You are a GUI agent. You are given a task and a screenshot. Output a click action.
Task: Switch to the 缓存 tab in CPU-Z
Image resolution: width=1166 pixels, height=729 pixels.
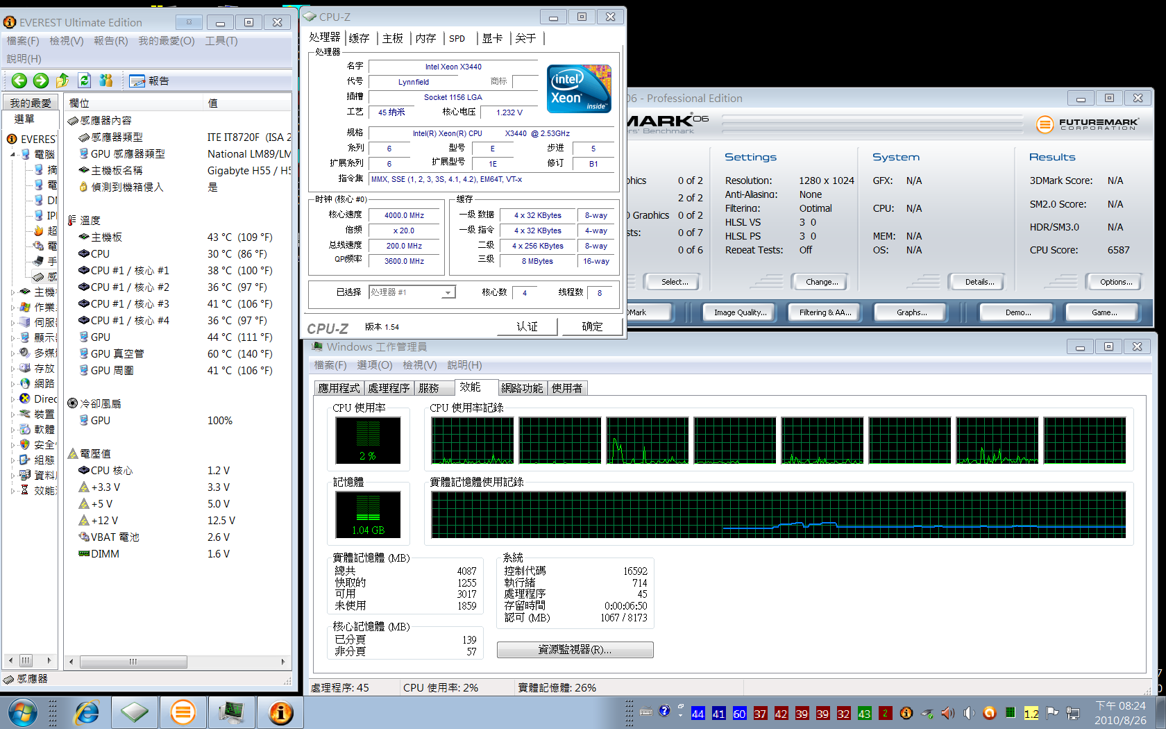tap(360, 38)
